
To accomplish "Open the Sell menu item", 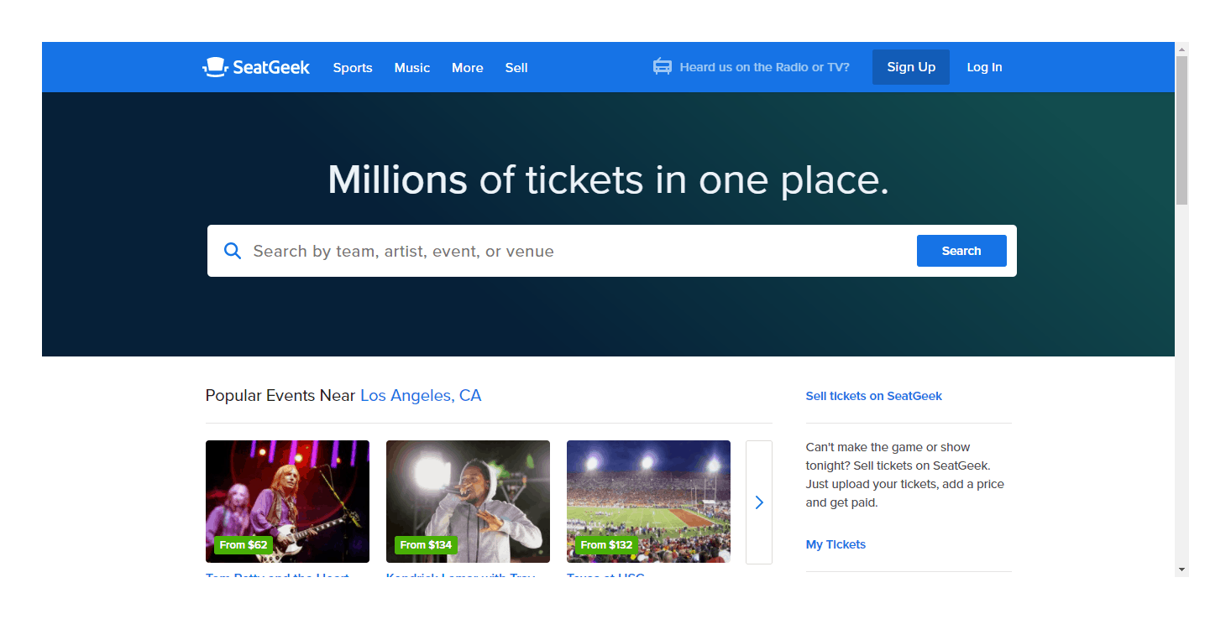I will 516,68.
